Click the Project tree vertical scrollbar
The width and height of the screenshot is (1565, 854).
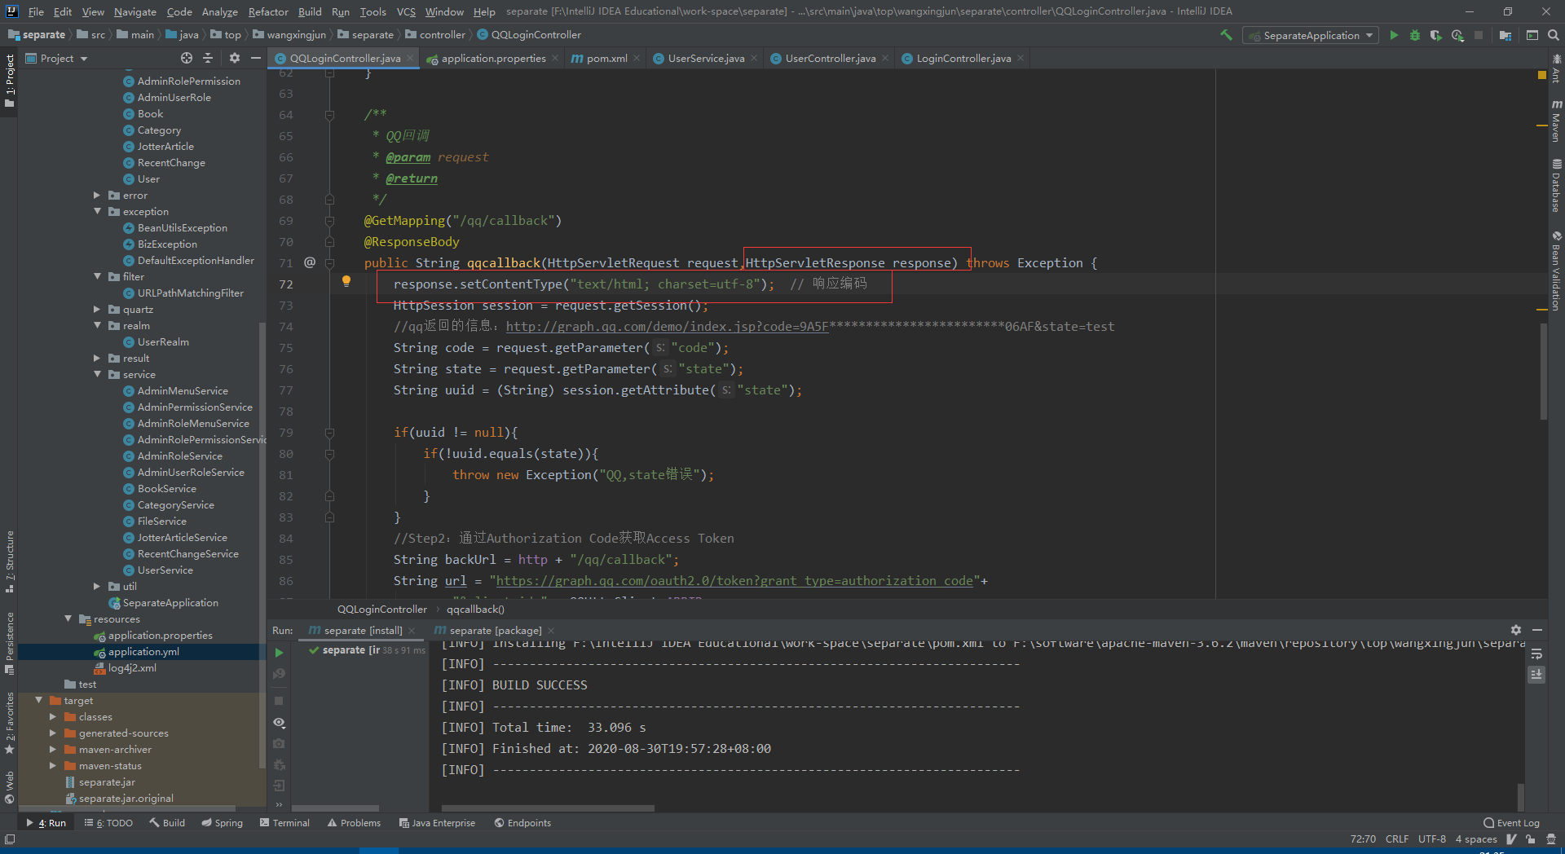click(262, 546)
